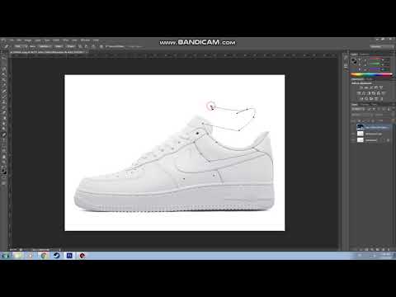Add a Channel Mixer adjustment

(x=379, y=93)
